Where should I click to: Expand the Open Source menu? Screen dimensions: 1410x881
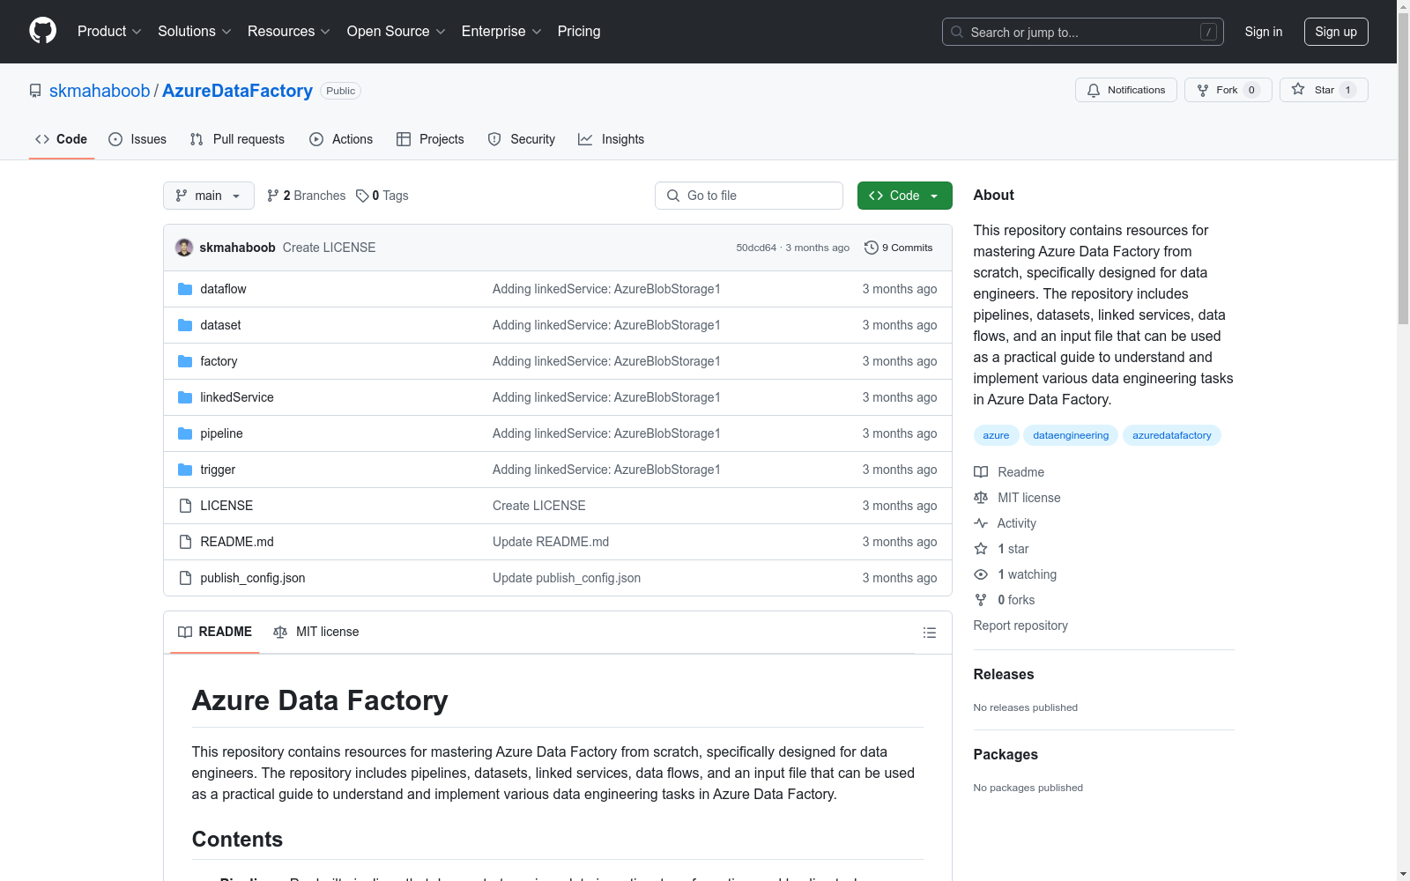pos(397,32)
